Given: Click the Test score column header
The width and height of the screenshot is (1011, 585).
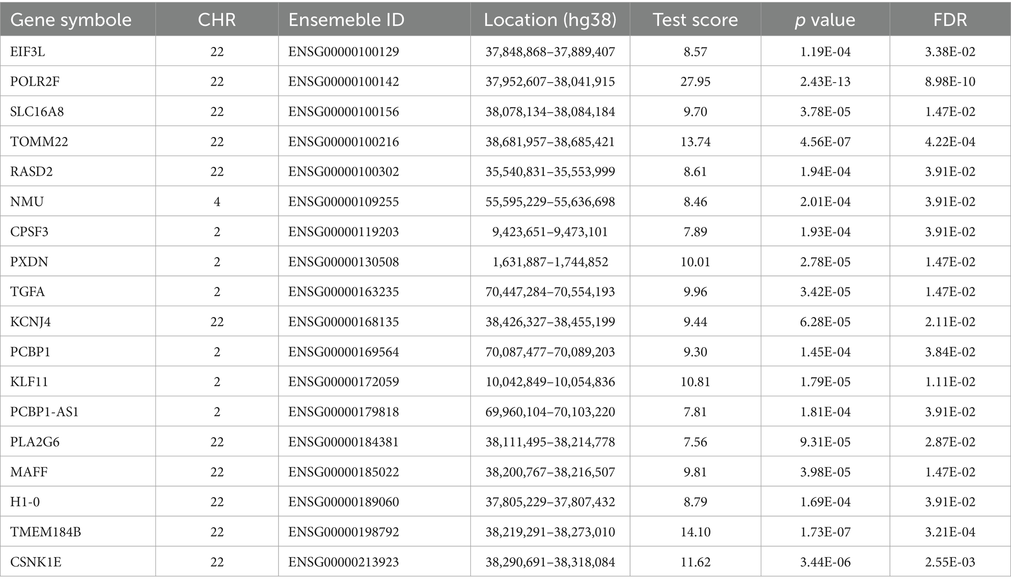Looking at the screenshot, I should point(695,20).
